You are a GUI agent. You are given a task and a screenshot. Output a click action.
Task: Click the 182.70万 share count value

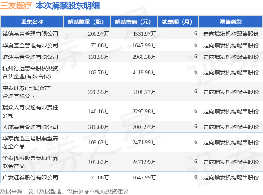(99, 72)
